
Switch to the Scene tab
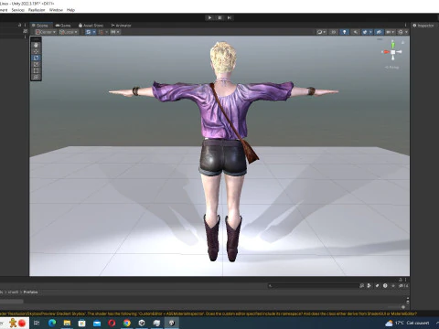point(40,26)
